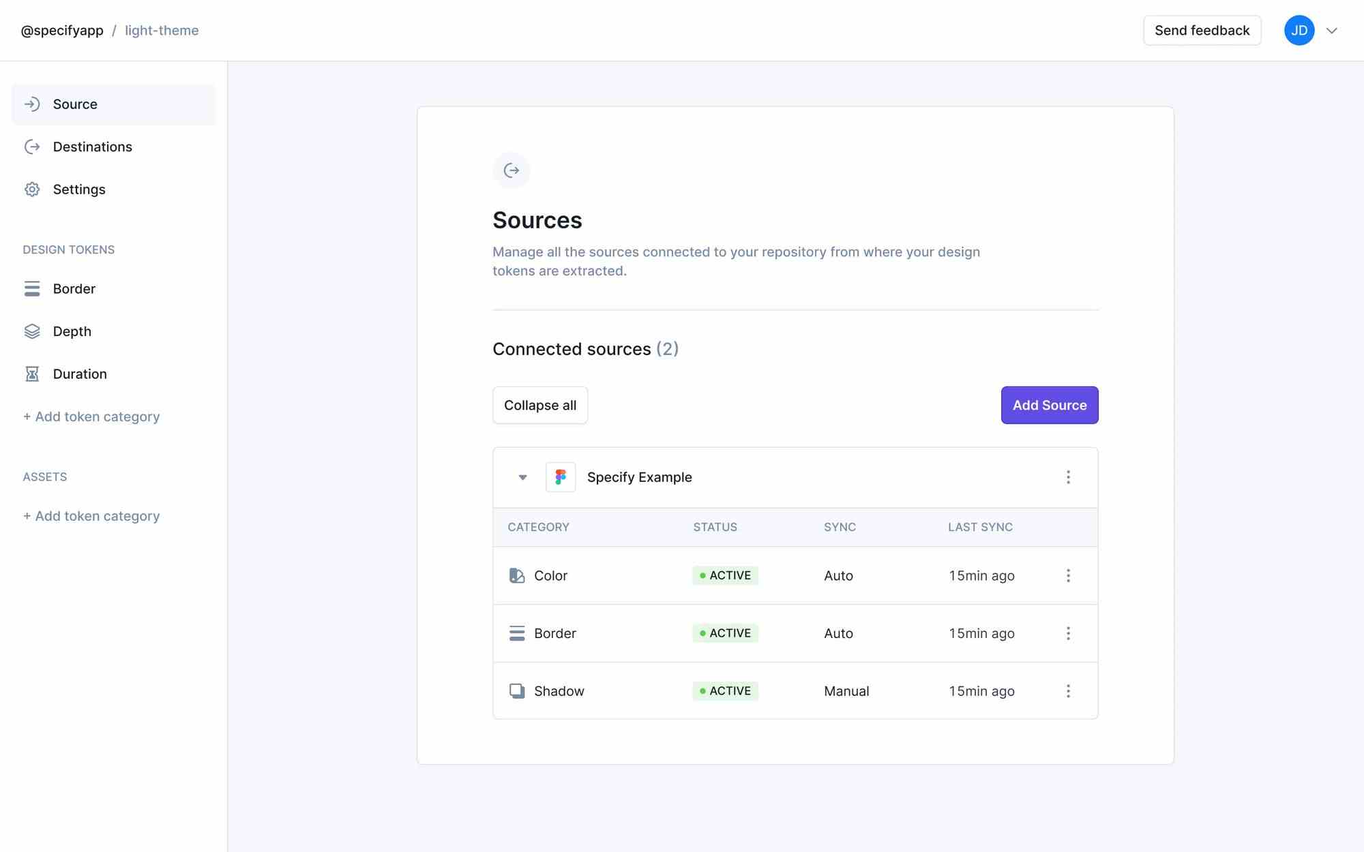Open the three-dot menu for Color row
Viewport: 1364px width, 852px height.
point(1068,576)
